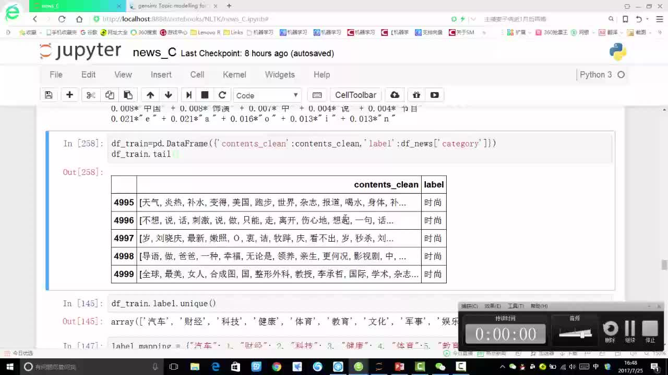
Task: Save notebook with the floppy disk icon
Action: coord(49,95)
